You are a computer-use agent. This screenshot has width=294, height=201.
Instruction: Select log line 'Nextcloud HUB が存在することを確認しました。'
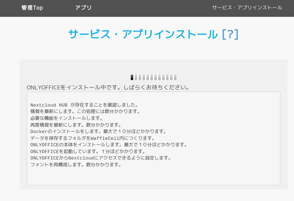point(85,105)
